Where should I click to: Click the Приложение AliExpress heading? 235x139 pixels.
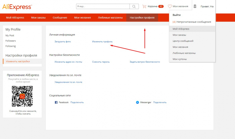23,75
